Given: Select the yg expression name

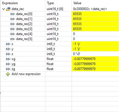Looking at the screenshot, I should [13, 64].
